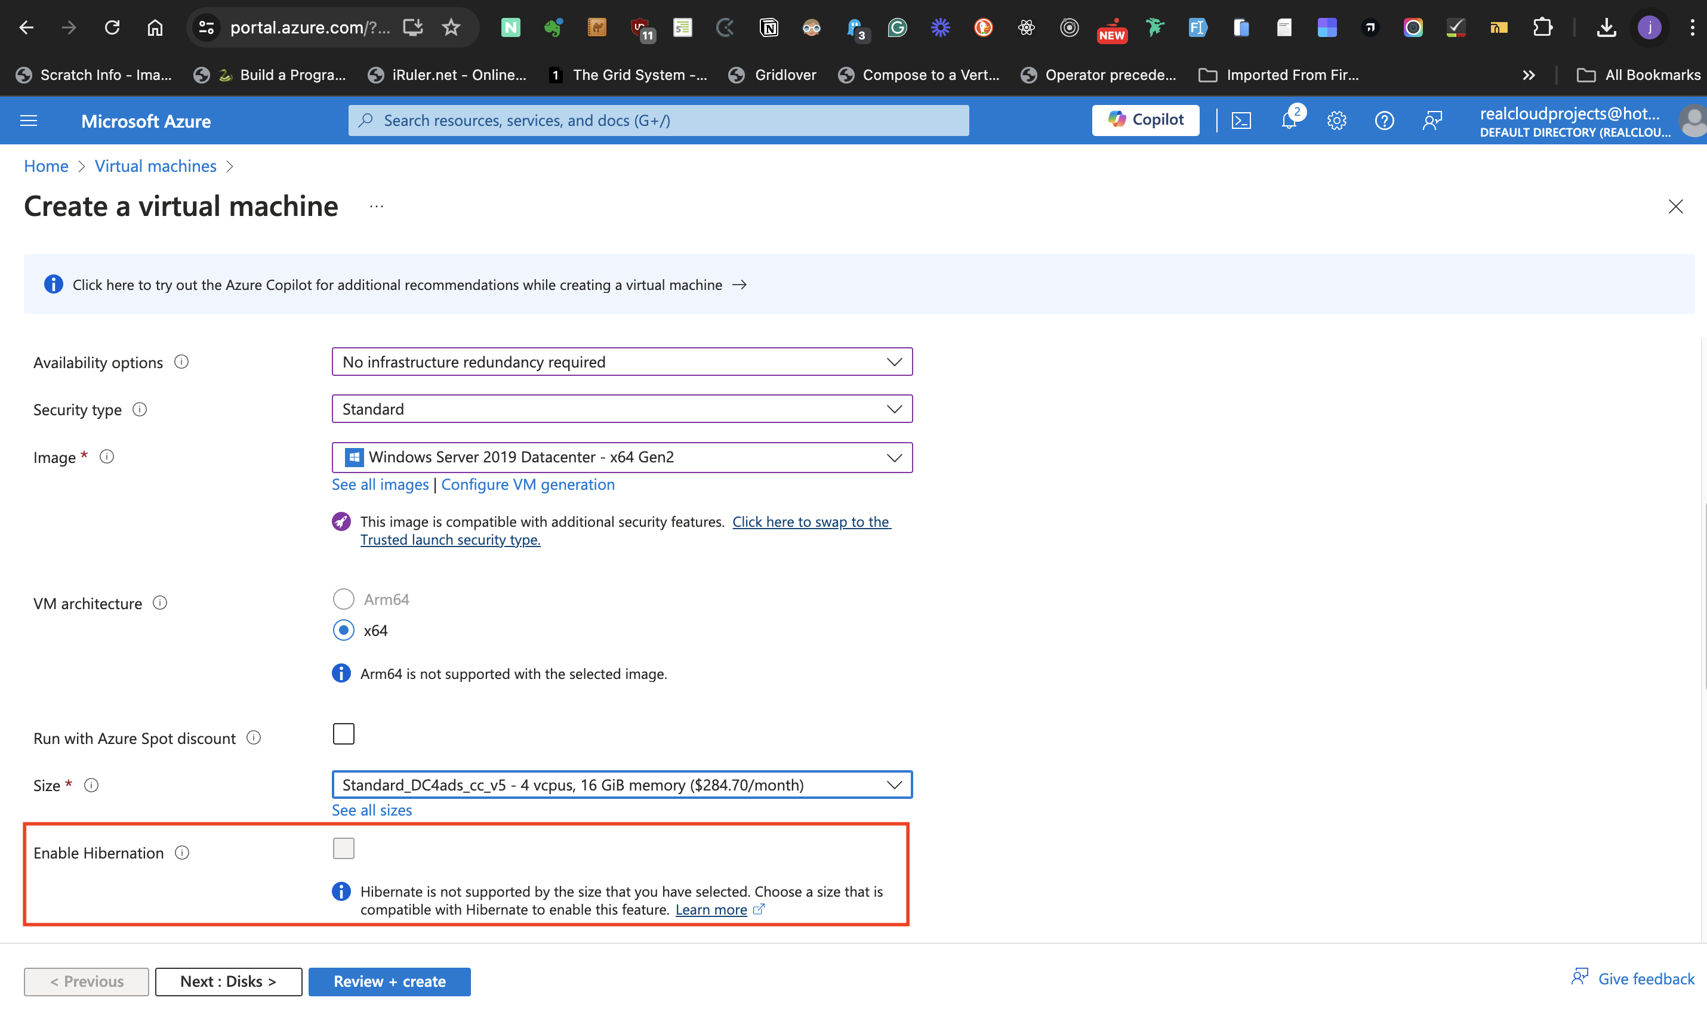
Task: Go to Virtual machines breadcrumb
Action: 155,166
